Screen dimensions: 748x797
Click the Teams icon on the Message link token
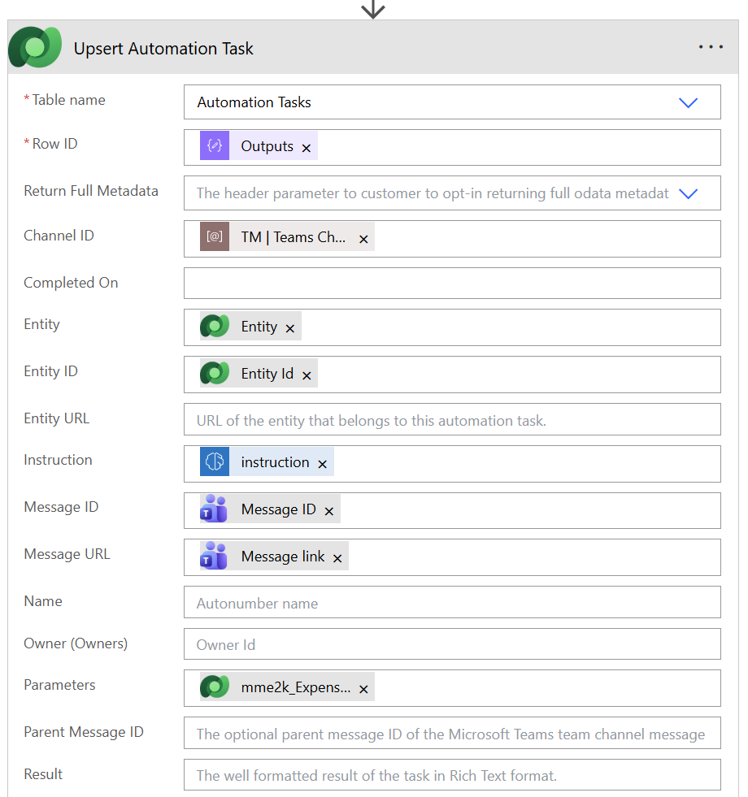coord(215,557)
